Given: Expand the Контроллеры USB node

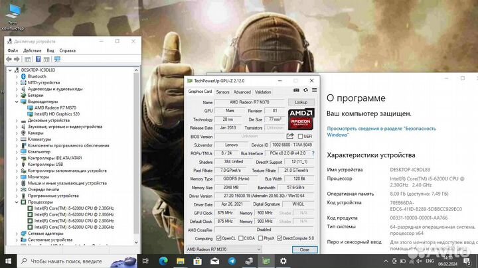Looking at the screenshot, I should tap(17, 165).
